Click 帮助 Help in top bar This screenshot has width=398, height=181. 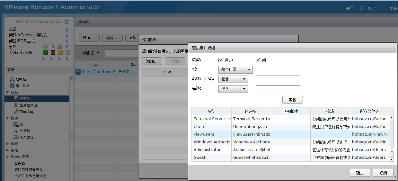click(371, 8)
